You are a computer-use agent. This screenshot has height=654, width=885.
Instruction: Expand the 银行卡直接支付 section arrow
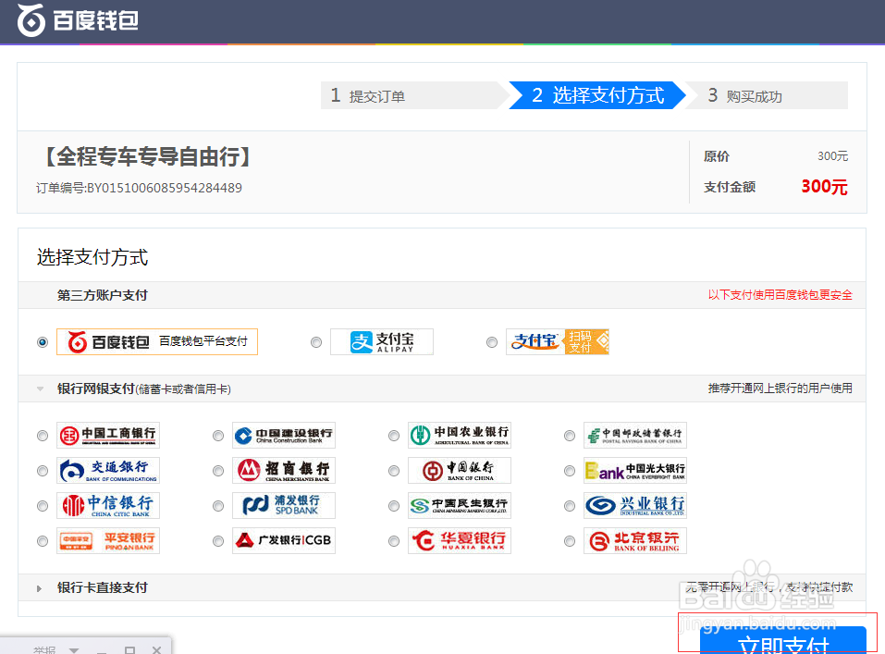tap(39, 588)
